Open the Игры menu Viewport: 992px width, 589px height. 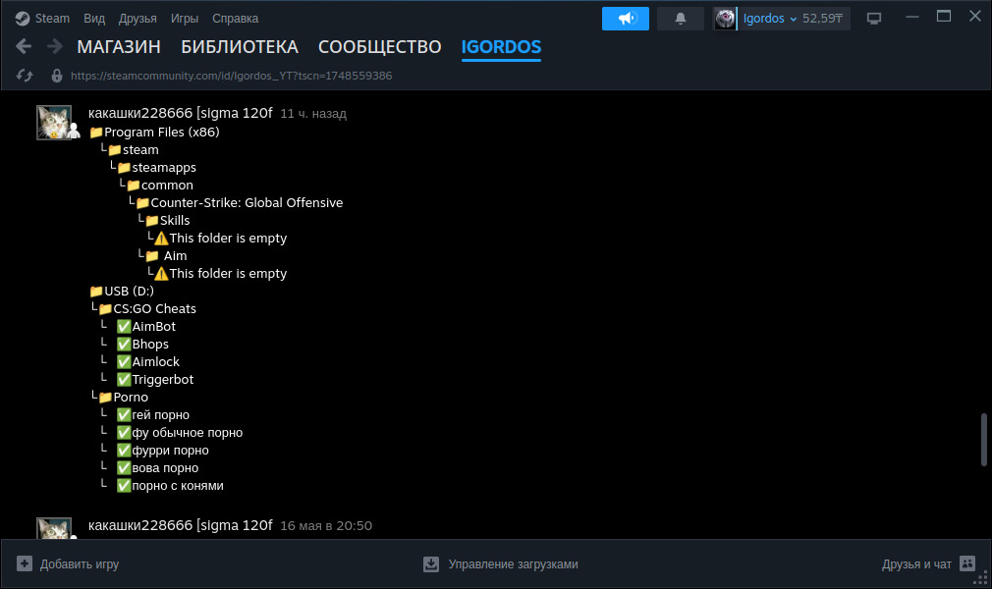point(184,19)
